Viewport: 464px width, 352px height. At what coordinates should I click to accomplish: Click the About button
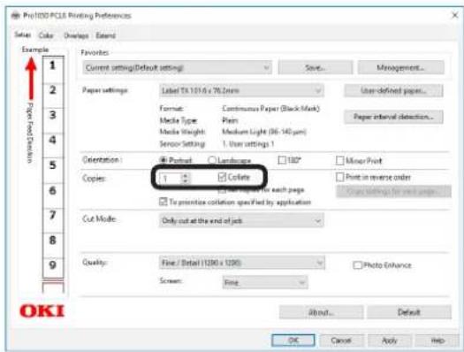tap(321, 312)
